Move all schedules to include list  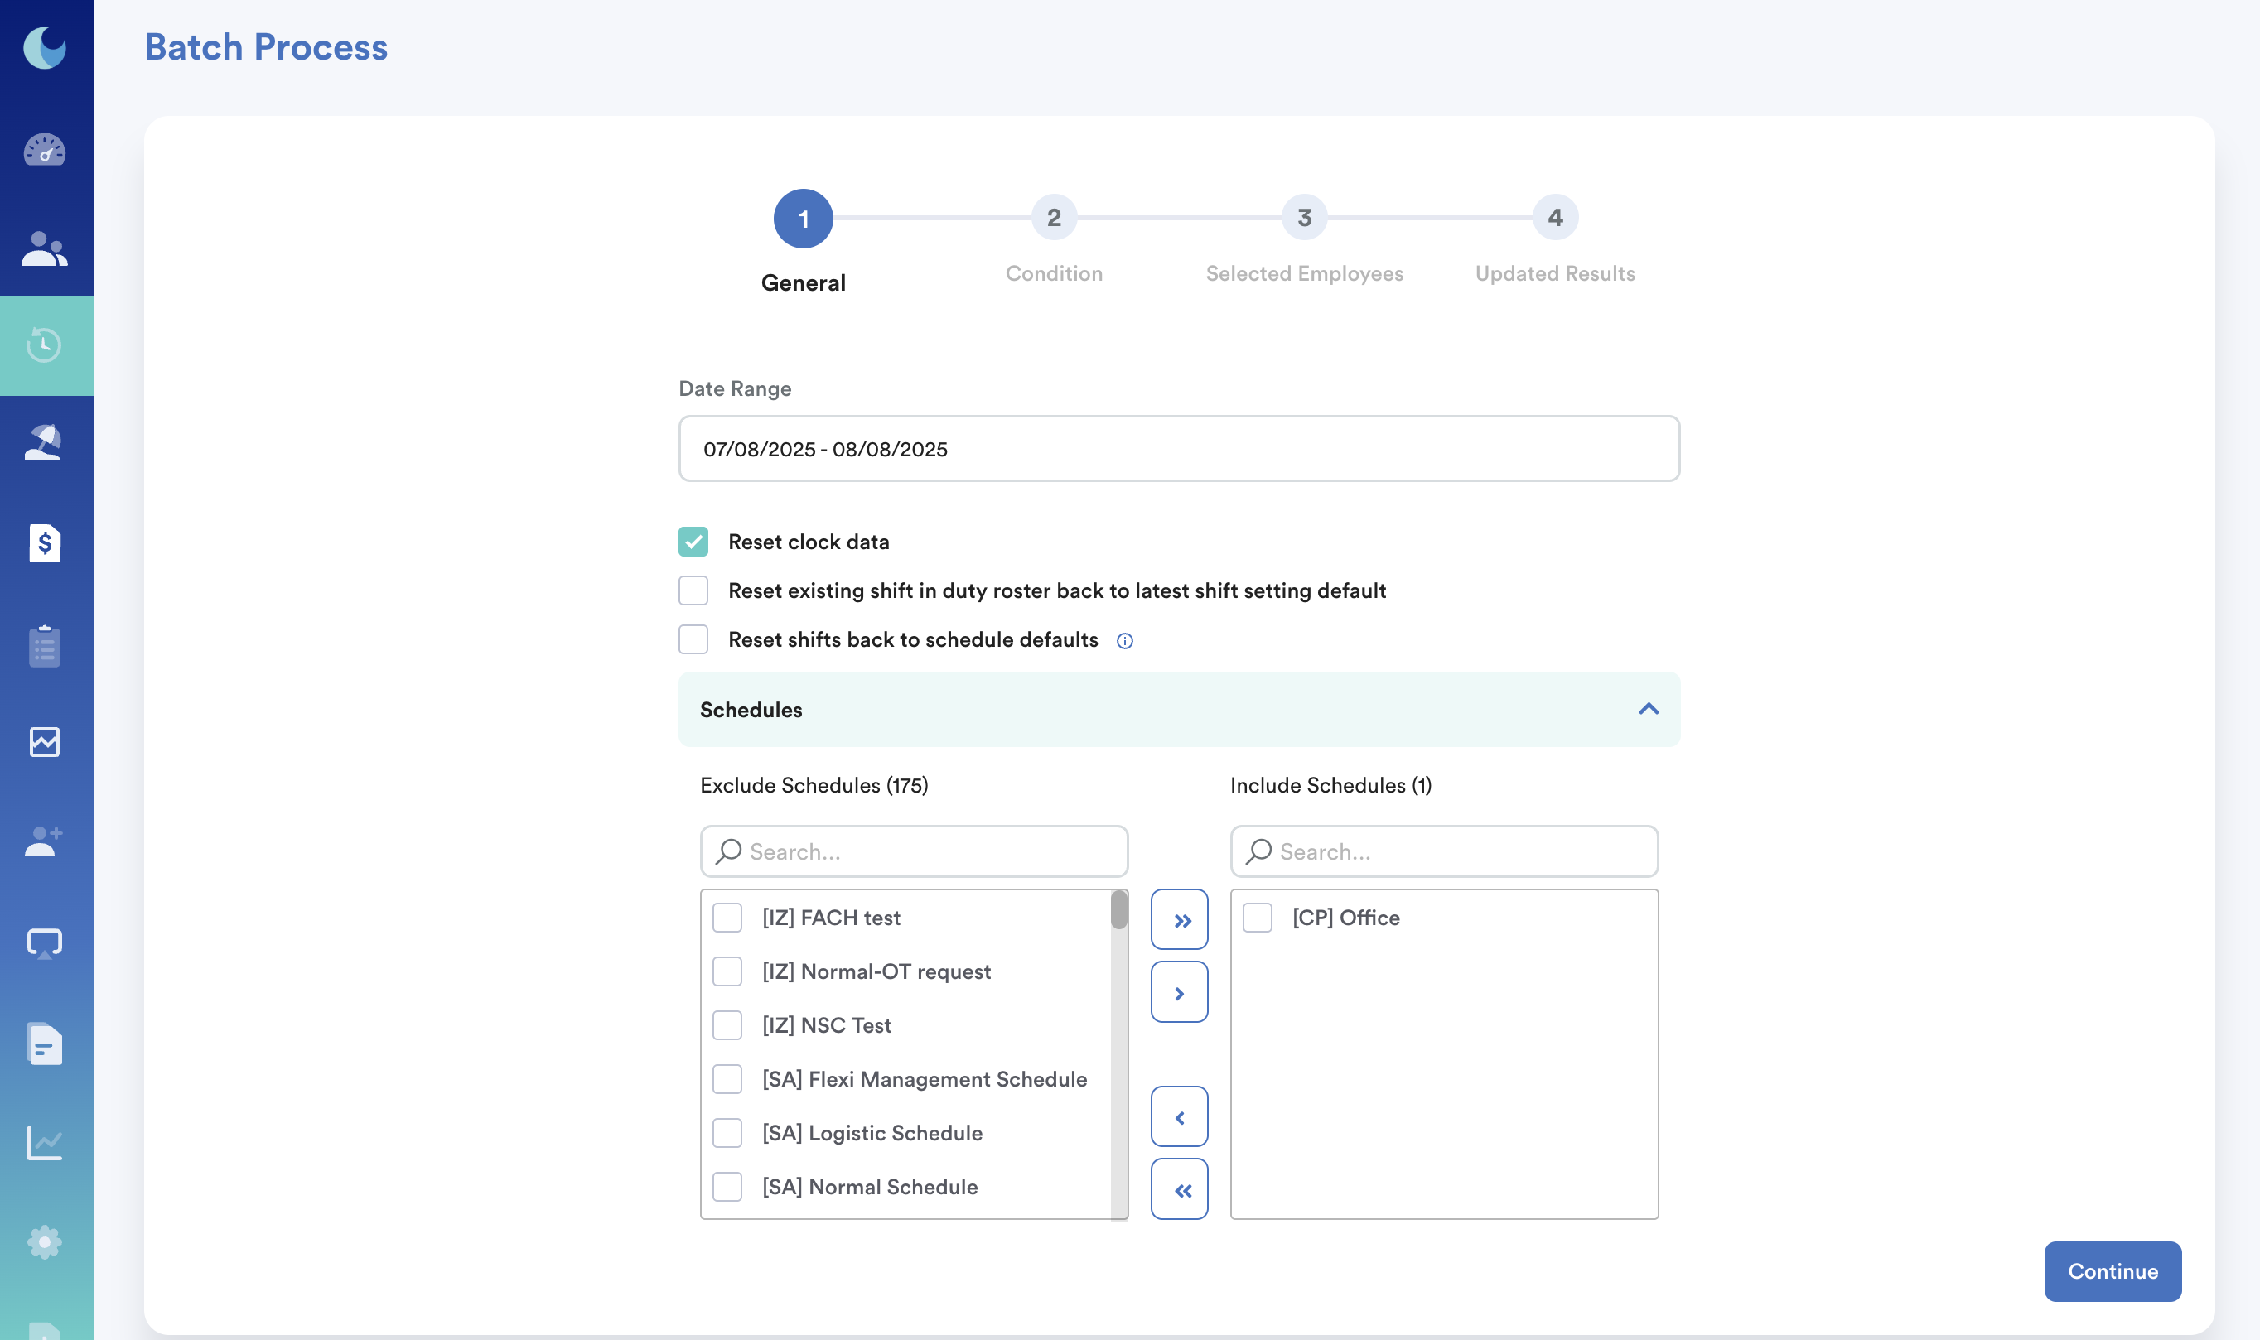(x=1180, y=920)
